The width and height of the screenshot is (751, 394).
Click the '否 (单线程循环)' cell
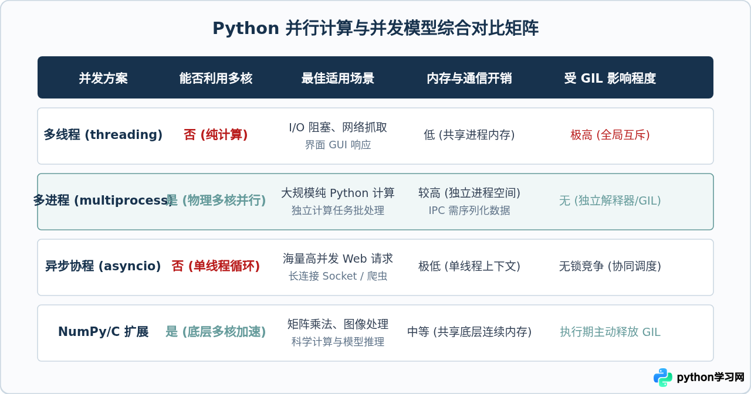pos(216,266)
